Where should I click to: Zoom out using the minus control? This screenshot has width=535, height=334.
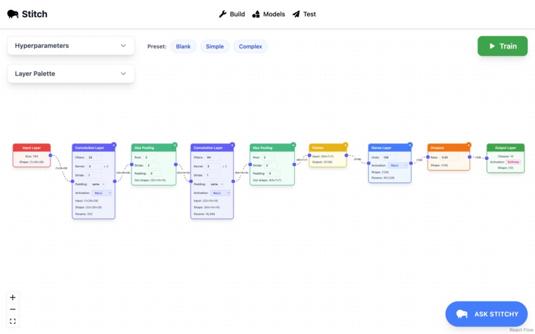13,309
